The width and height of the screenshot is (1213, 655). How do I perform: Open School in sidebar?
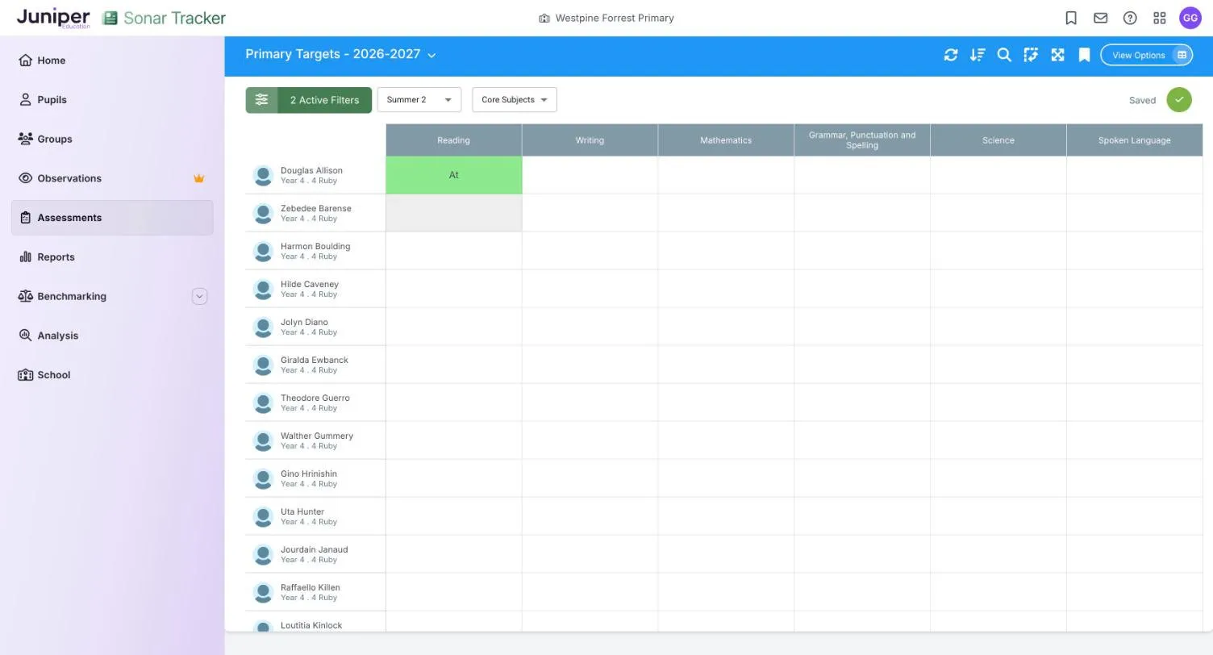click(x=112, y=375)
